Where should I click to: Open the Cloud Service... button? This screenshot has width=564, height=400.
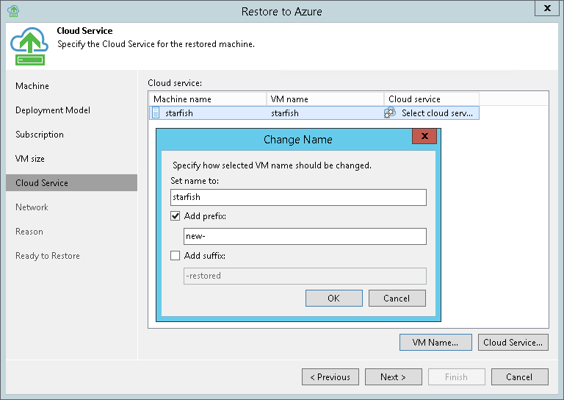[513, 342]
